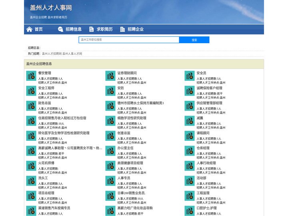The height and width of the screenshot is (216, 288).
Task: Click the job icon beside 减震
Action: 190,121
